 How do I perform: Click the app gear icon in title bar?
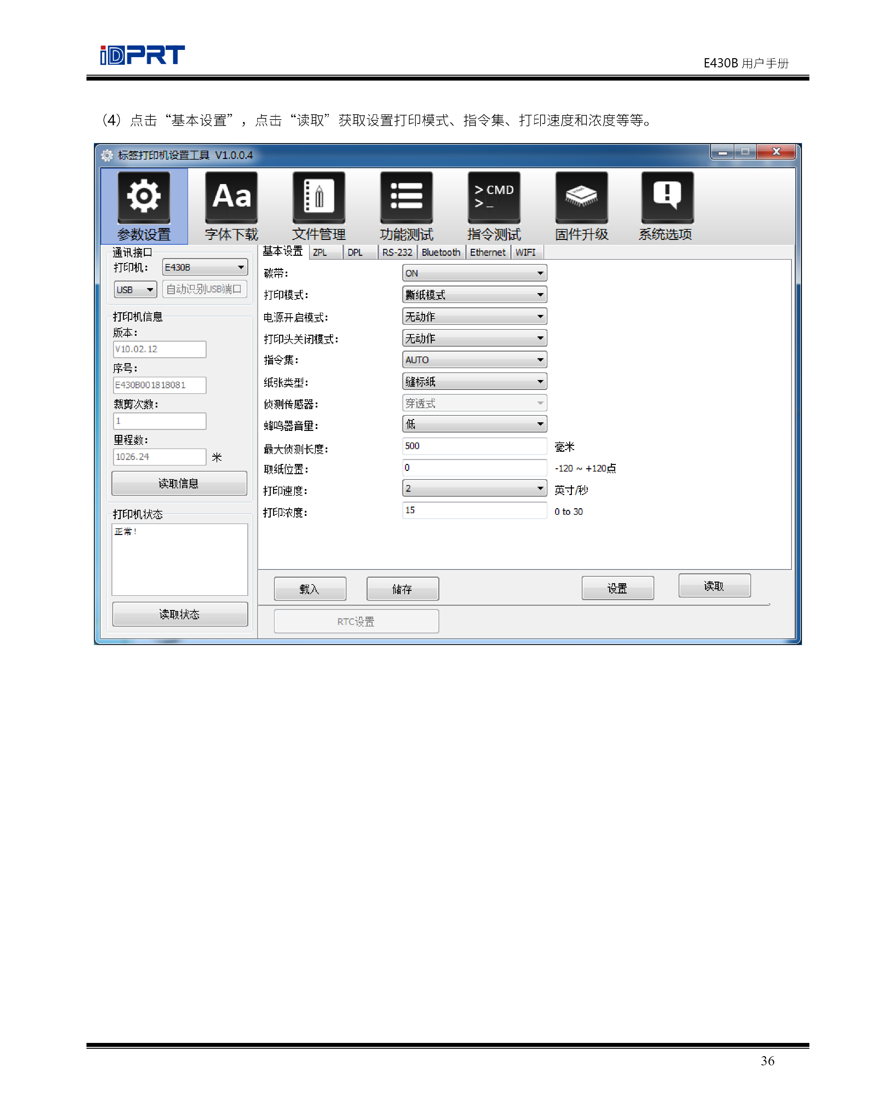(107, 155)
